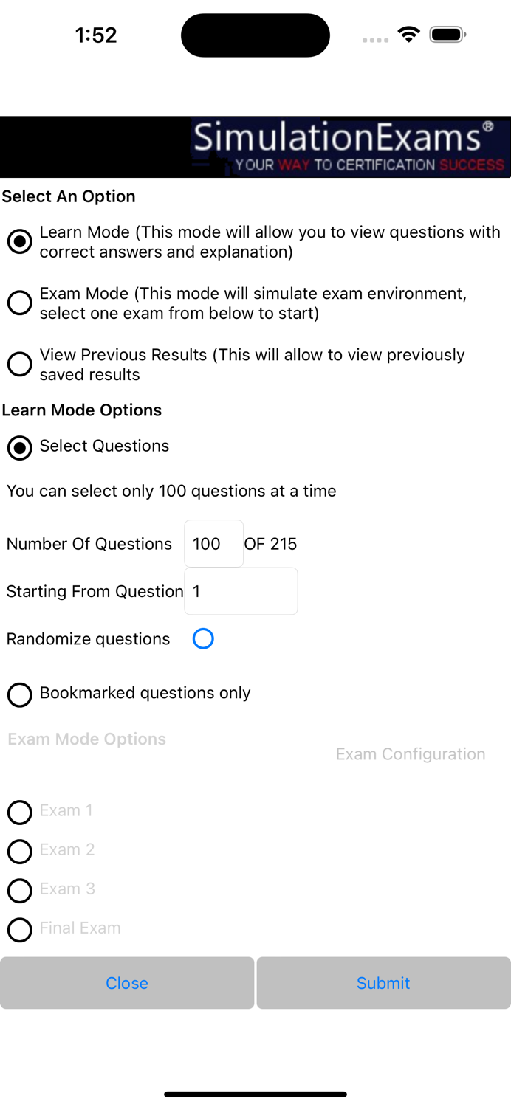The height and width of the screenshot is (1107, 511).
Task: Tap the clock showing 1:52
Action: [96, 34]
